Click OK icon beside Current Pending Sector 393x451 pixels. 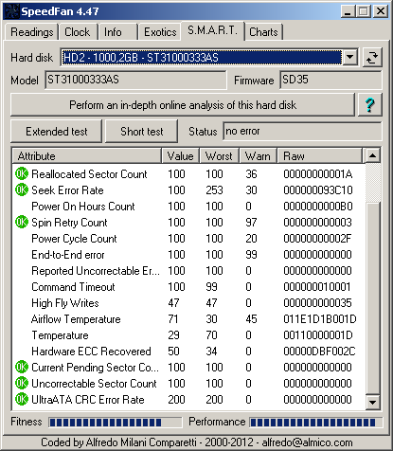[x=22, y=367]
